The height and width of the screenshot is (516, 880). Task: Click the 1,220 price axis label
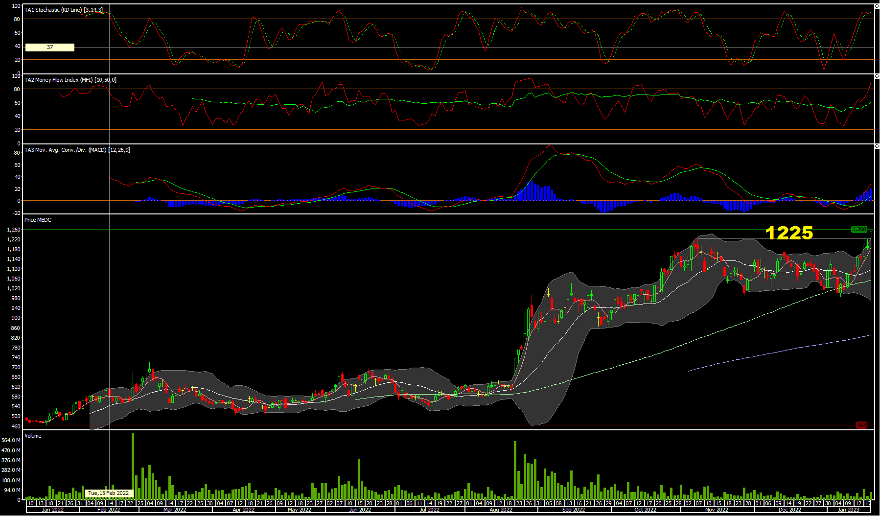coord(14,239)
